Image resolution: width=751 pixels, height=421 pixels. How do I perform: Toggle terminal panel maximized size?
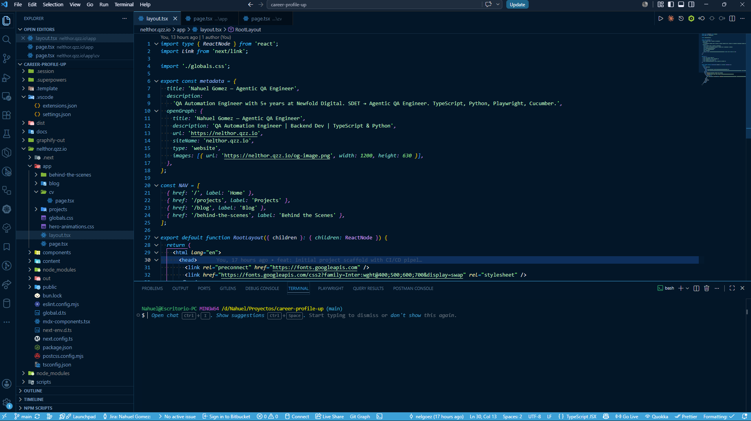point(732,288)
